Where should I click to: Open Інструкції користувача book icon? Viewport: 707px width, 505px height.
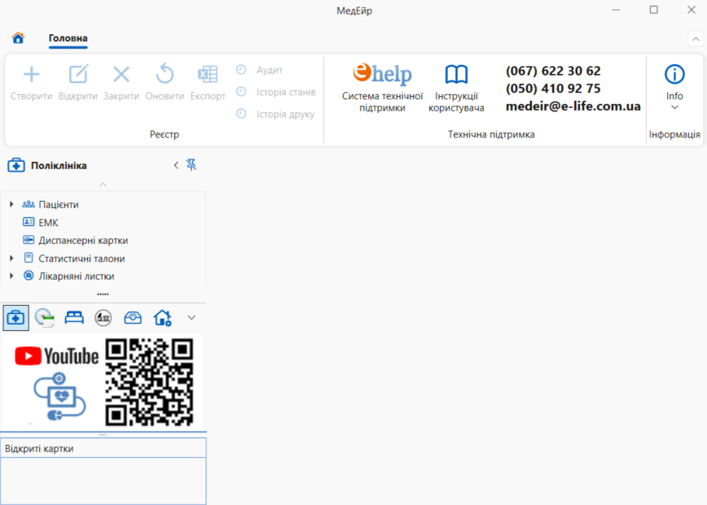pos(456,74)
